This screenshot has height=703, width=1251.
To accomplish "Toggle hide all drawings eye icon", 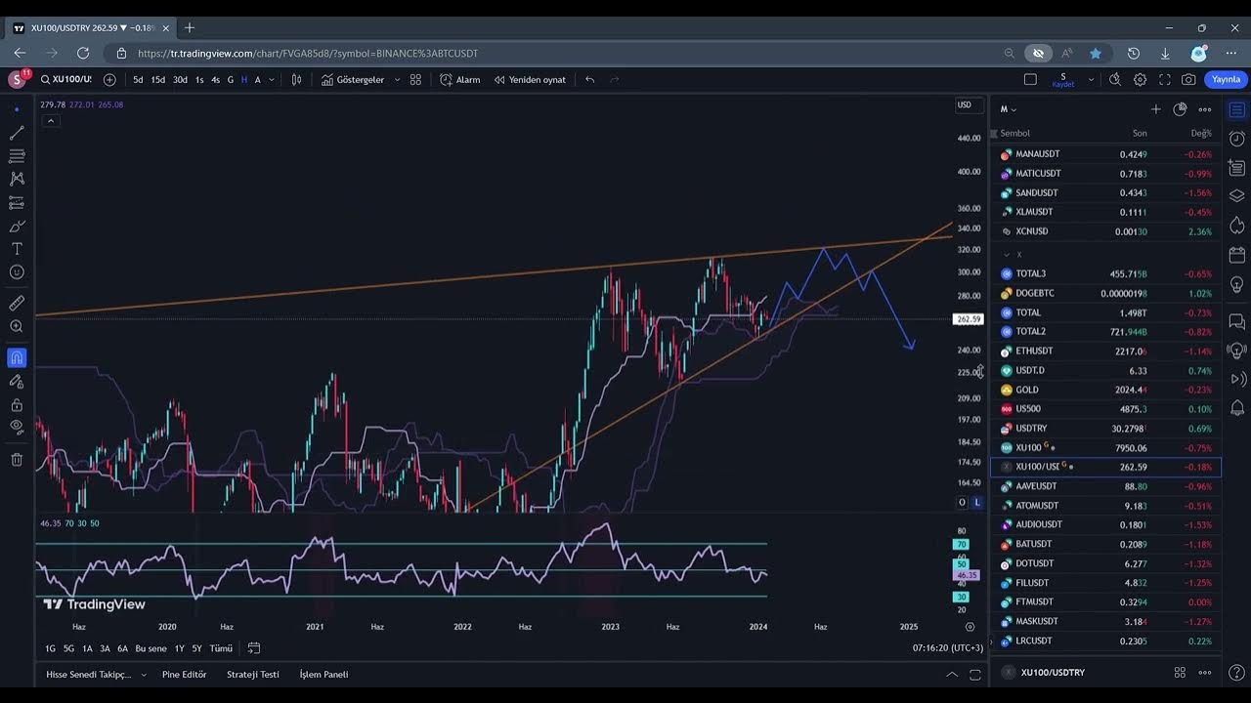I will tap(17, 427).
